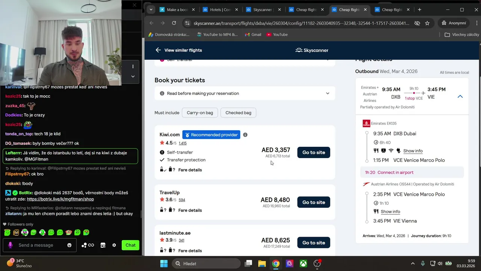Click the skyscanner.ae address bar
481x271 pixels.
click(x=301, y=23)
